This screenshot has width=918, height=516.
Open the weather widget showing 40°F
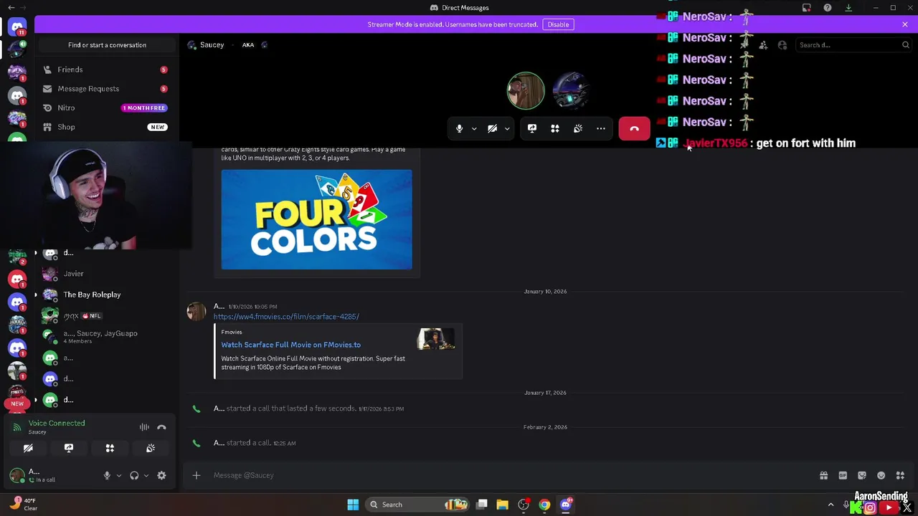(23, 505)
